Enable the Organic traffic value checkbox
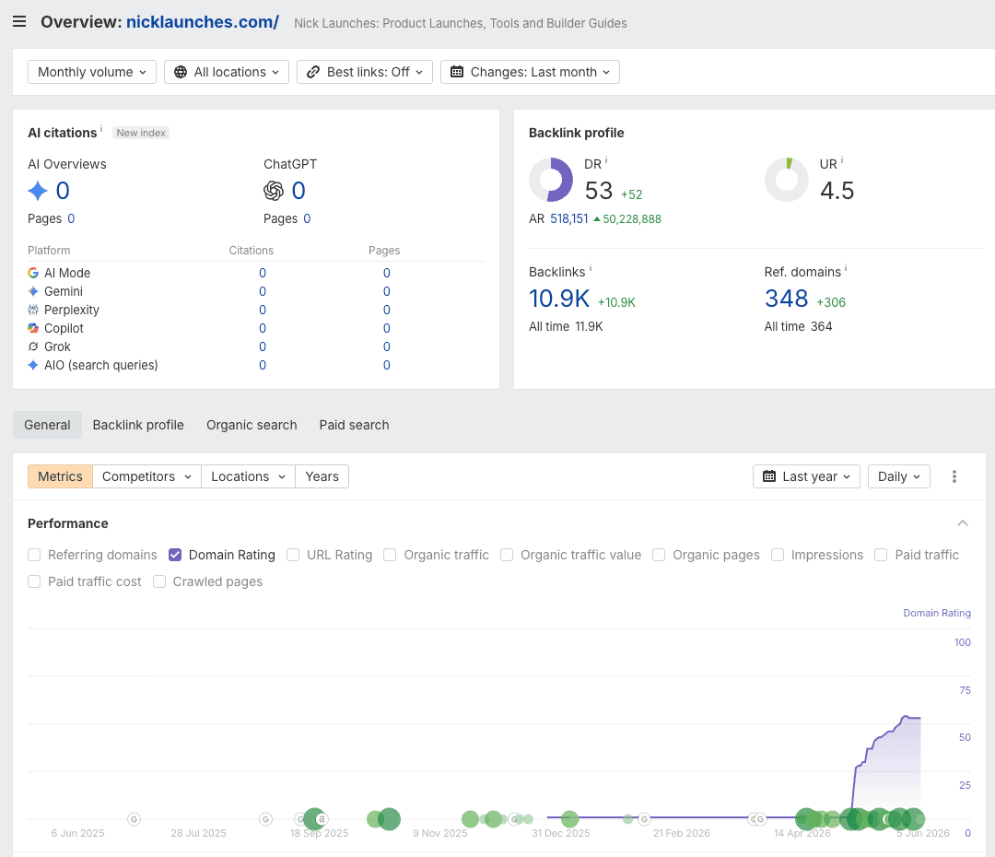995x857 pixels. pos(507,555)
